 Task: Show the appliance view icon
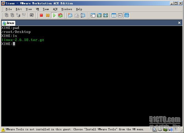120,15
